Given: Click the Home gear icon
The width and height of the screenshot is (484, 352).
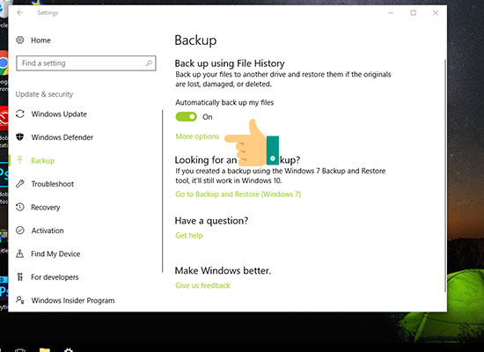Looking at the screenshot, I should point(20,40).
